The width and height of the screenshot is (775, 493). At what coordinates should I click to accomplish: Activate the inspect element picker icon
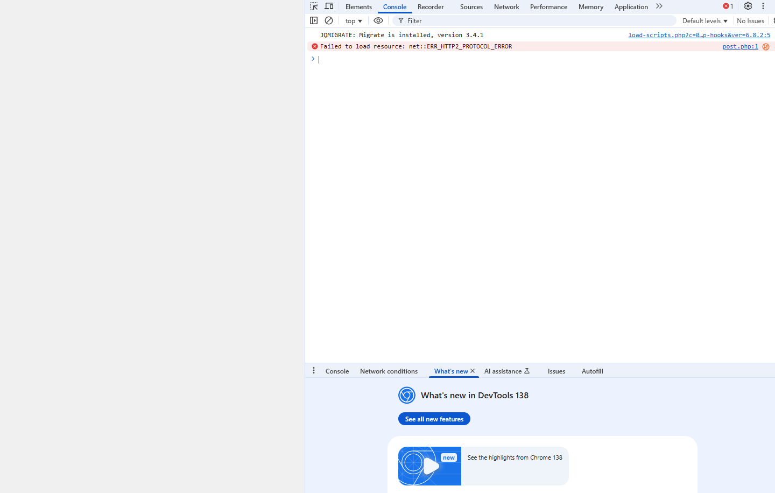pyautogui.click(x=314, y=6)
